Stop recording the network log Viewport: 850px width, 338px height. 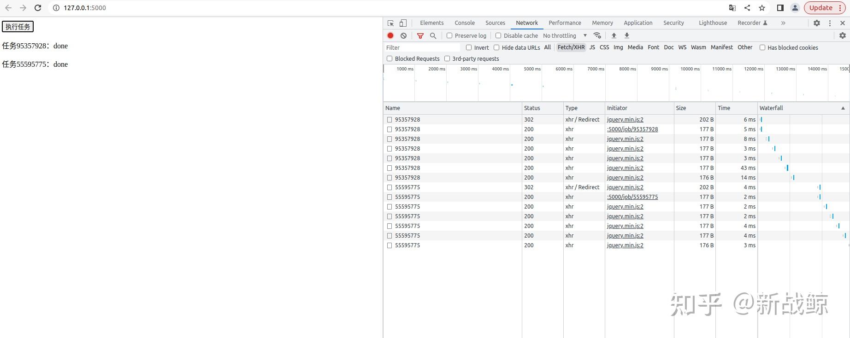click(390, 35)
